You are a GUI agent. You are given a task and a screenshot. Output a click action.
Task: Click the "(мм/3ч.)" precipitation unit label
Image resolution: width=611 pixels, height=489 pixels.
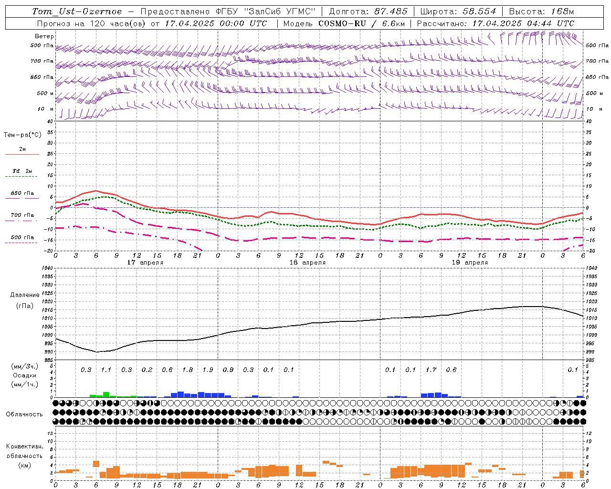tap(25, 367)
